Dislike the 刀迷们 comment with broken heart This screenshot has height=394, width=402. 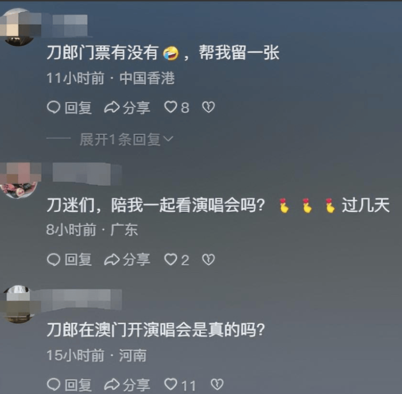(208, 260)
